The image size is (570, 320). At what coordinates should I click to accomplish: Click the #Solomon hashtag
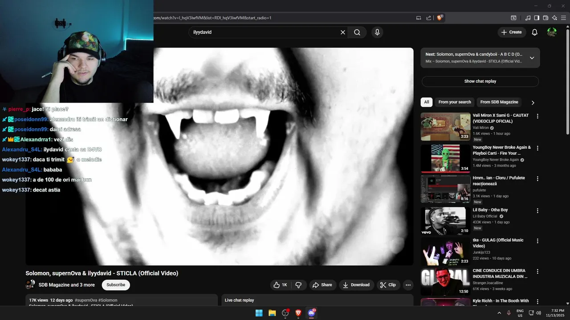click(108, 300)
